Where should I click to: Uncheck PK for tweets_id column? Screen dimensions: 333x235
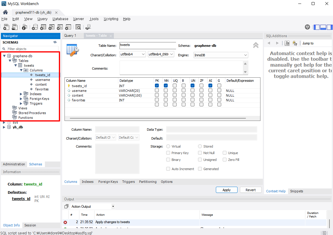tap(157, 86)
